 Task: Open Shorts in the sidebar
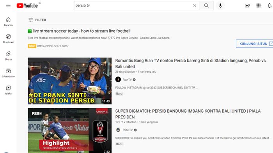[x=8, y=56]
